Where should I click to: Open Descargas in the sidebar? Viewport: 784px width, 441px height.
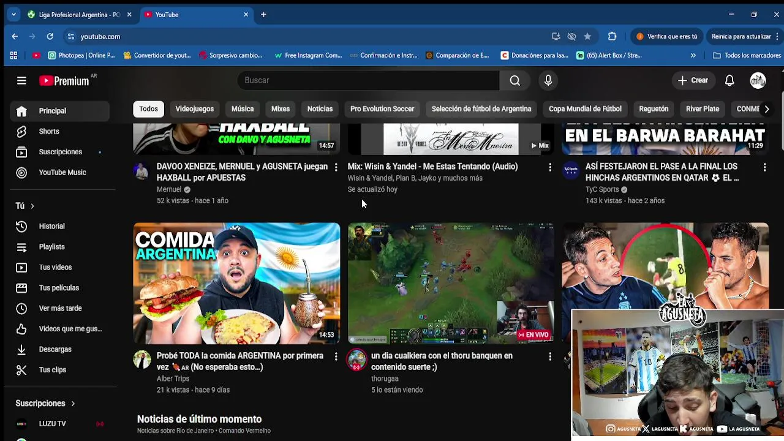click(x=59, y=349)
